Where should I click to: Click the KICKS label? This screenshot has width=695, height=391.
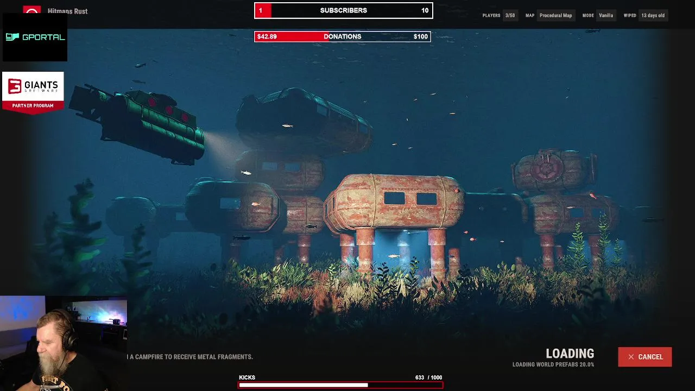click(247, 377)
